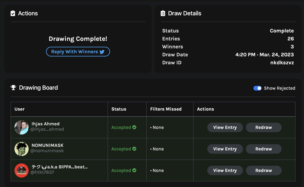Click the Twitter bird icon in button
Image resolution: width=304 pixels, height=187 pixels.
pos(102,52)
